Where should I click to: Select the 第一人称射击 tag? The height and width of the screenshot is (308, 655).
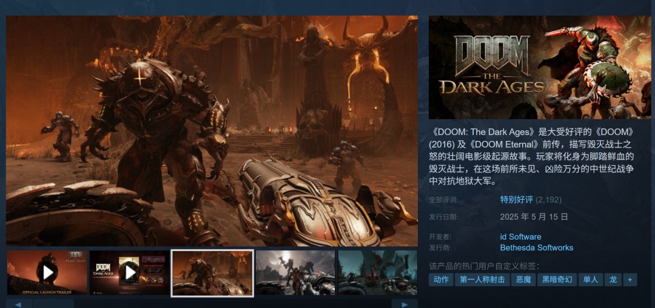tap(482, 280)
